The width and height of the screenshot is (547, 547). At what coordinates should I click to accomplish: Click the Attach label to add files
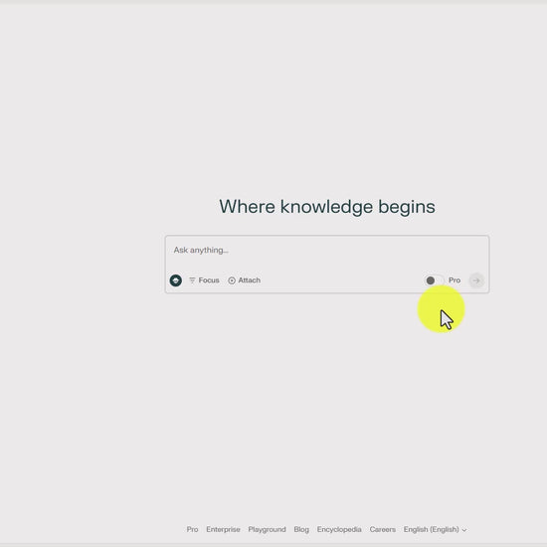tap(249, 280)
